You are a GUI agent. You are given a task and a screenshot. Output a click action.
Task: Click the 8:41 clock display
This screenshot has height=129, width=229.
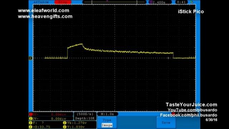point(181,2)
